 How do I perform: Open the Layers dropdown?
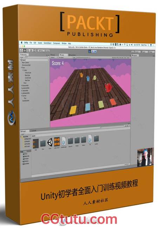pyautogui.click(x=145, y=52)
